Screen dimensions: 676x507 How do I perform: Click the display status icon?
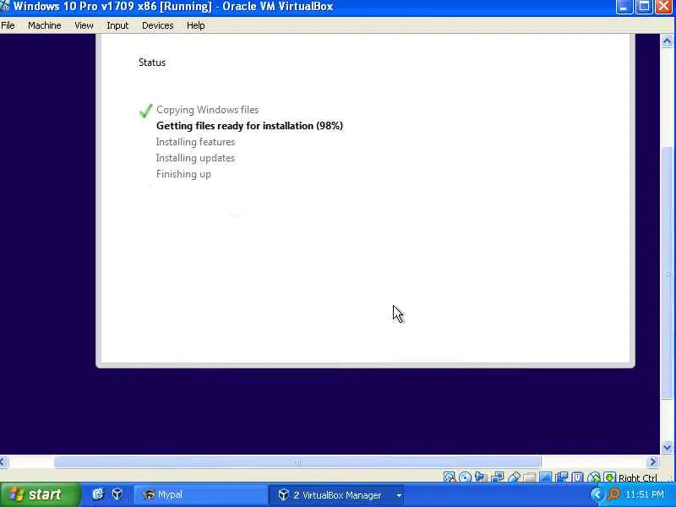click(x=546, y=477)
